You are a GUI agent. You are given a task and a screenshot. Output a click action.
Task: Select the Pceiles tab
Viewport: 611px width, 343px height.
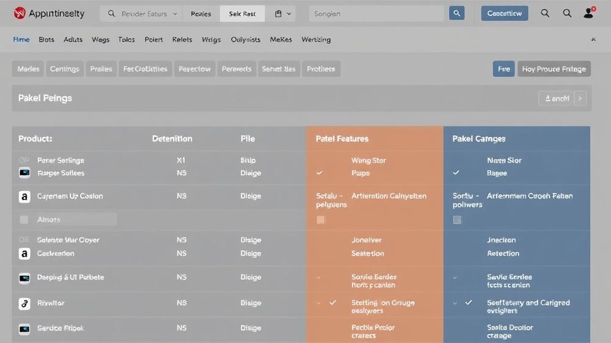pos(200,13)
